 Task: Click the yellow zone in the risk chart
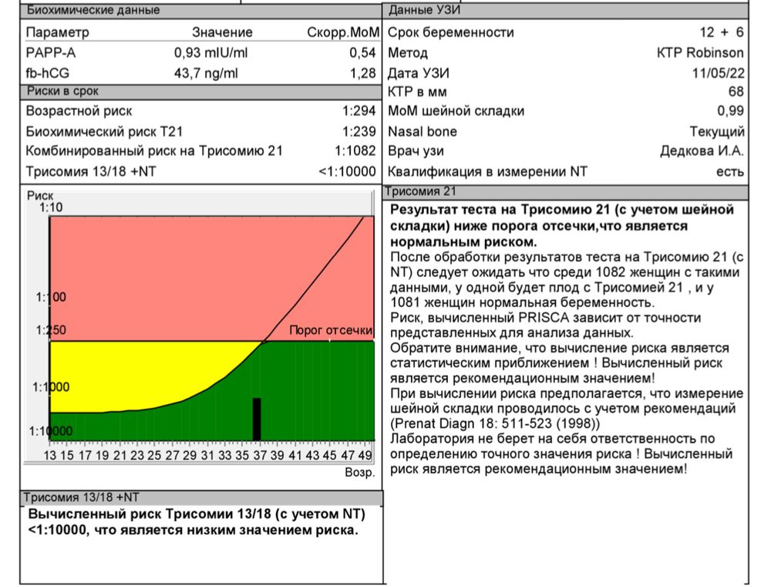coord(116,374)
